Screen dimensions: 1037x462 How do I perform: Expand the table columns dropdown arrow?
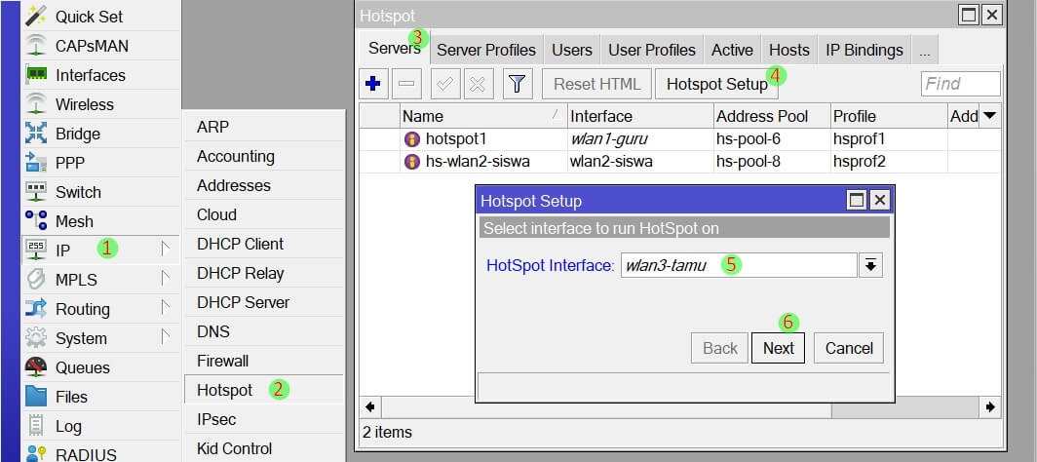tap(989, 116)
